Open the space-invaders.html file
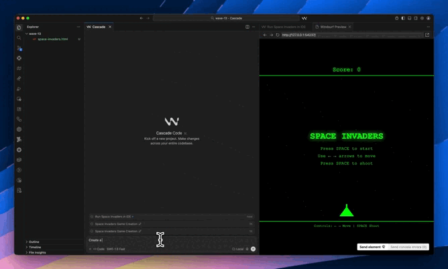The image size is (448, 269). (x=52, y=39)
